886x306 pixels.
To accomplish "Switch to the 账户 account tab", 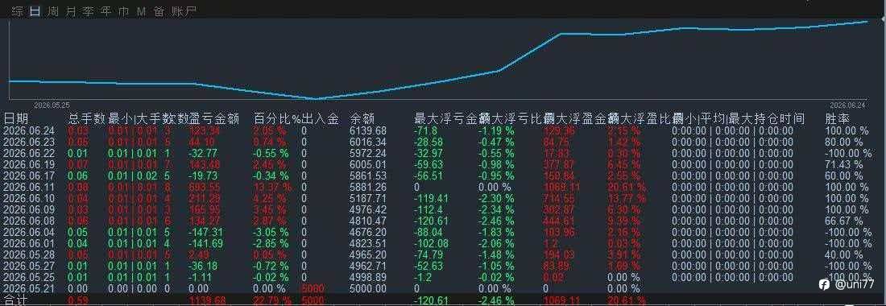I will point(184,11).
